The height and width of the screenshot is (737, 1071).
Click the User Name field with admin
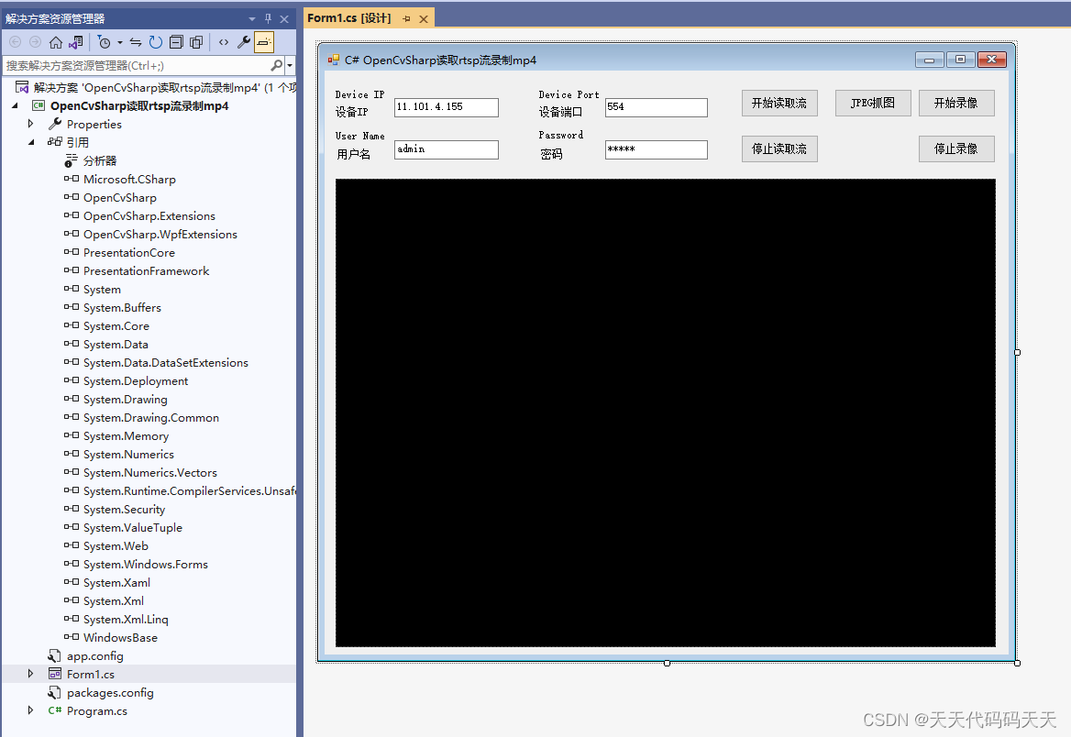coord(446,149)
